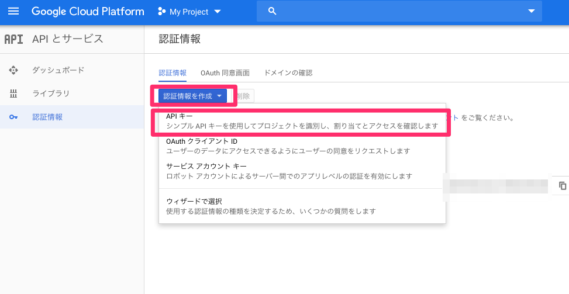Focus the top search input field
The width and height of the screenshot is (569, 294).
point(399,11)
